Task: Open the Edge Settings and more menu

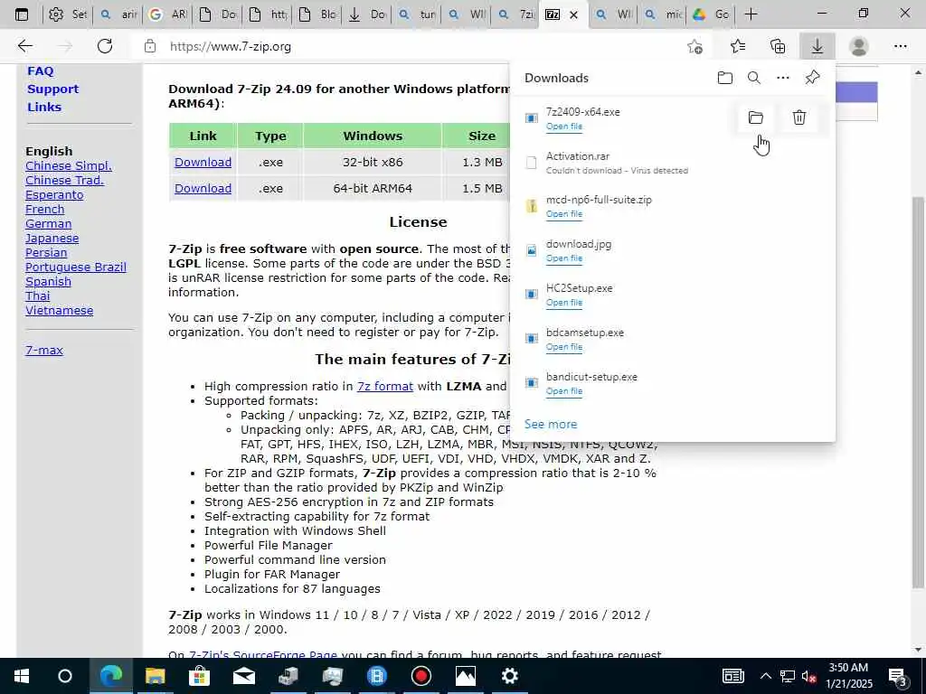Action: pos(900,46)
